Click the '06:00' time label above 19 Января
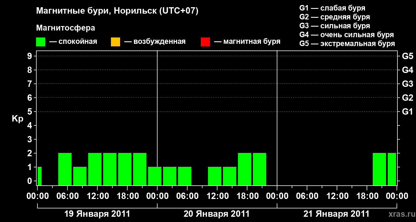This screenshot has height=222, width=416. click(x=67, y=196)
